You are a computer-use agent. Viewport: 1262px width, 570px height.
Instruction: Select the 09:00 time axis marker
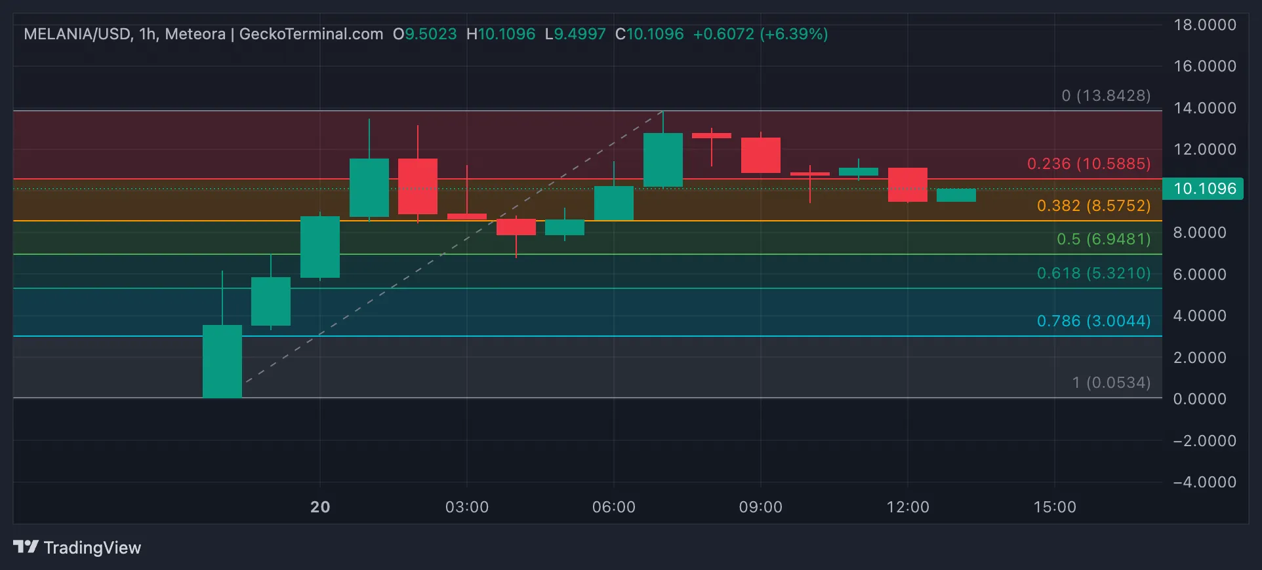tap(761, 507)
